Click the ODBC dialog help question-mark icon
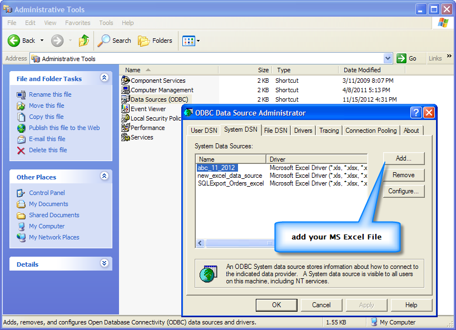 coord(416,112)
